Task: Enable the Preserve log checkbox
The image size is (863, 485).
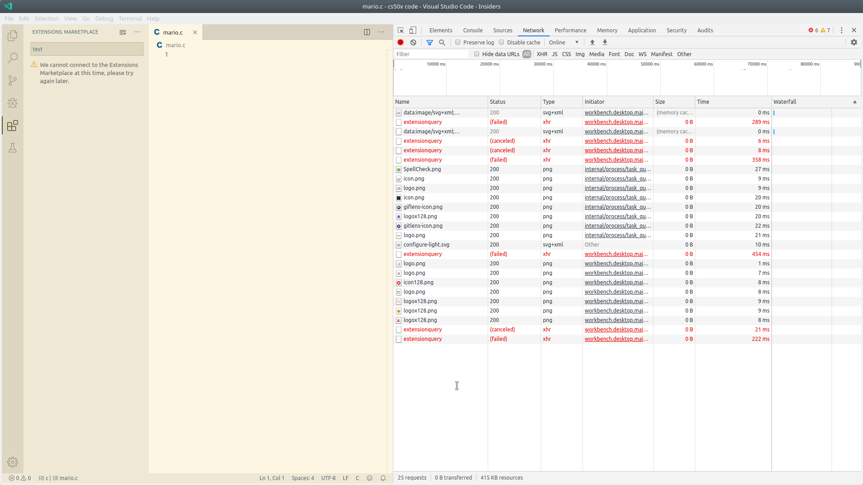Action: pos(458,42)
